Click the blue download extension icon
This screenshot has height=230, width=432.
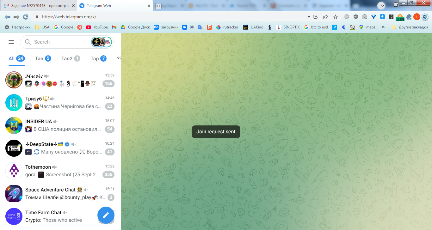pyautogui.click(x=382, y=17)
